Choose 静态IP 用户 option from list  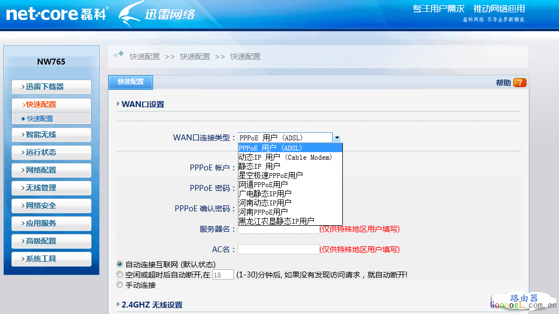coord(259,167)
